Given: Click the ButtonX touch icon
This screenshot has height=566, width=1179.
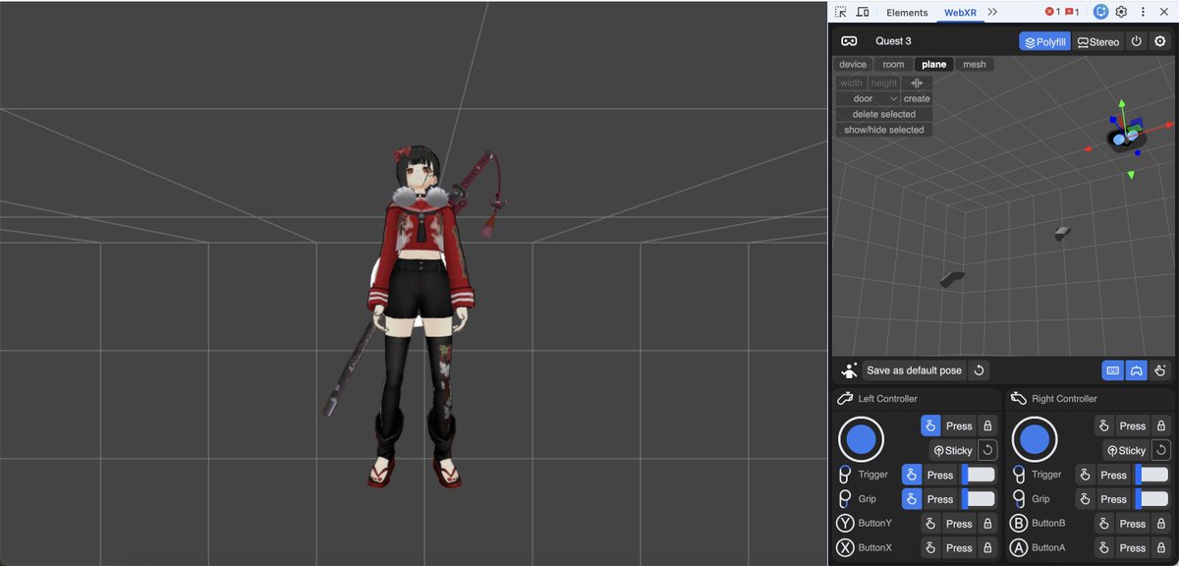Looking at the screenshot, I should point(930,548).
